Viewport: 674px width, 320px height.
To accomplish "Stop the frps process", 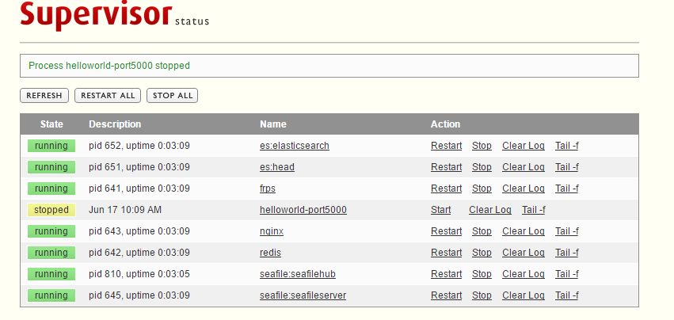I will coord(482,189).
